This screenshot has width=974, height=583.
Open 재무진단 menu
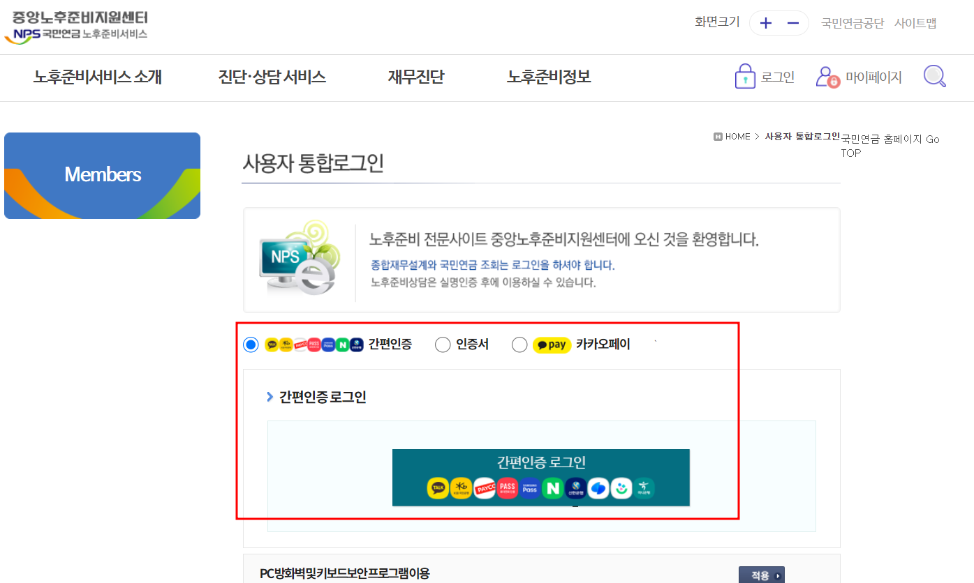[416, 77]
